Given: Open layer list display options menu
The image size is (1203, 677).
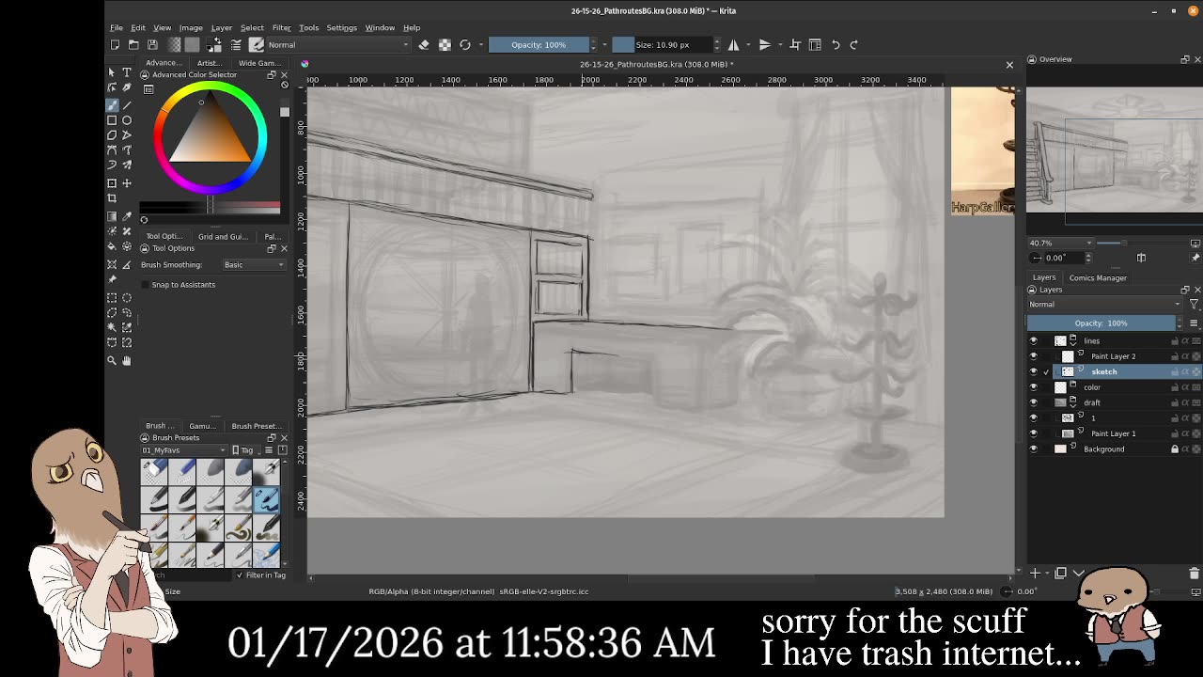Looking at the screenshot, I should [1194, 323].
